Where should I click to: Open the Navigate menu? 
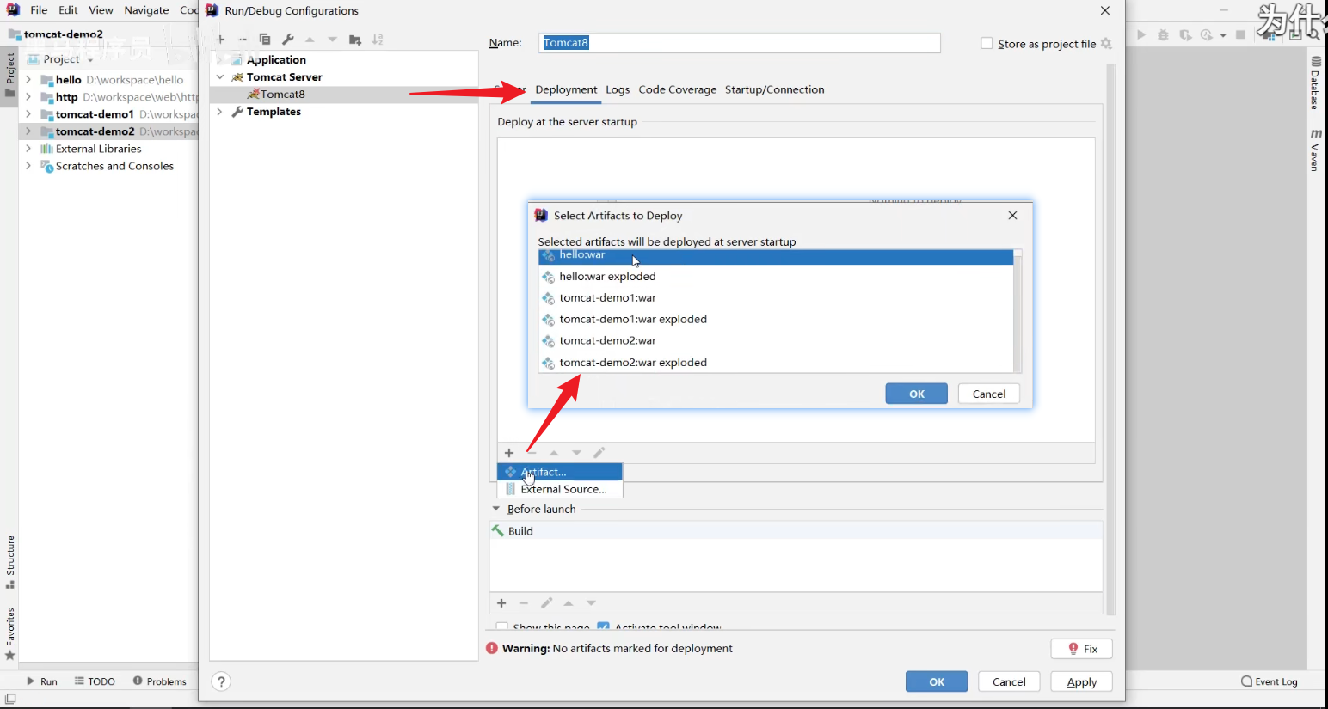(x=146, y=10)
